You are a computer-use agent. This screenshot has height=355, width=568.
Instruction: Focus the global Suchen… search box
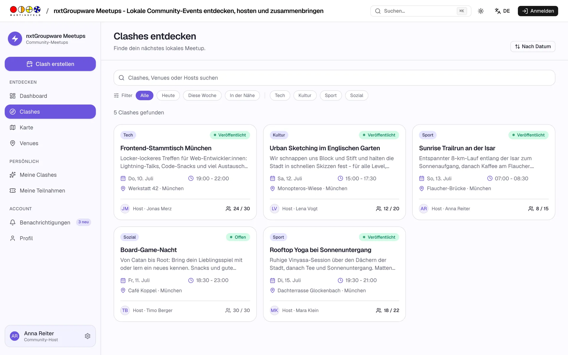click(421, 11)
